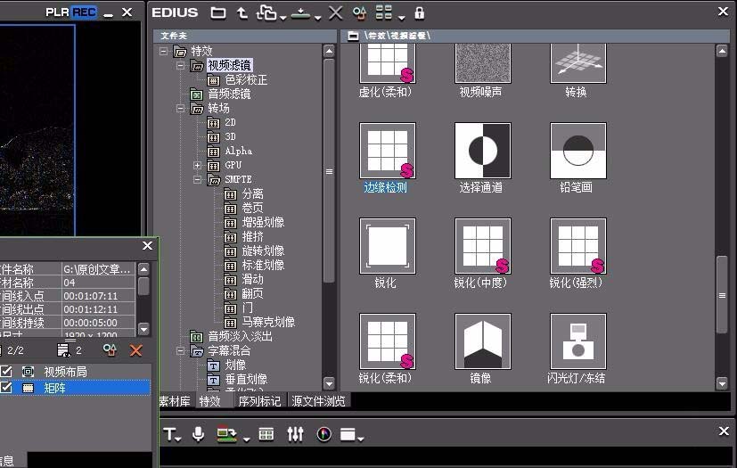Select the 视频噪声 effect icon
Viewport: 737px width, 468px height.
[483, 63]
